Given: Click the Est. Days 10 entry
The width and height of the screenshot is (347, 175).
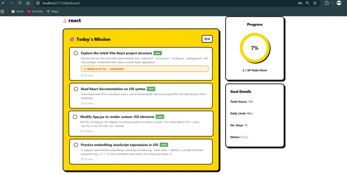Looking at the screenshot, I should (x=239, y=125).
